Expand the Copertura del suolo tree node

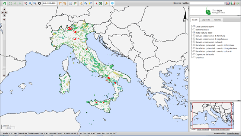click(x=192, y=54)
